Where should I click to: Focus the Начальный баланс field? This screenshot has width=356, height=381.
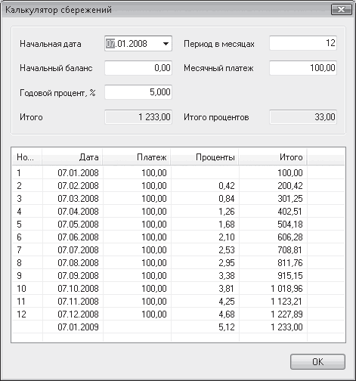tap(138, 68)
